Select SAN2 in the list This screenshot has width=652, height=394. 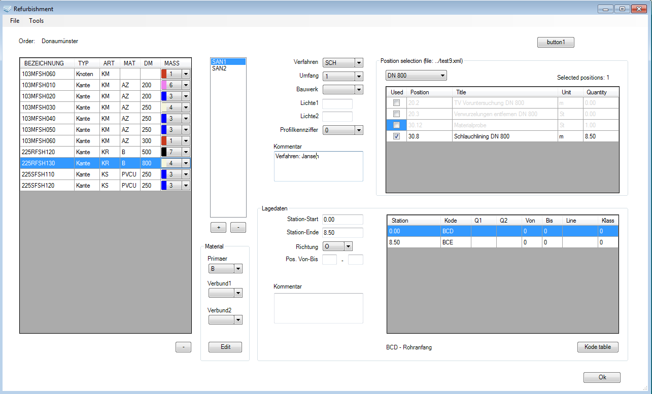(228, 68)
